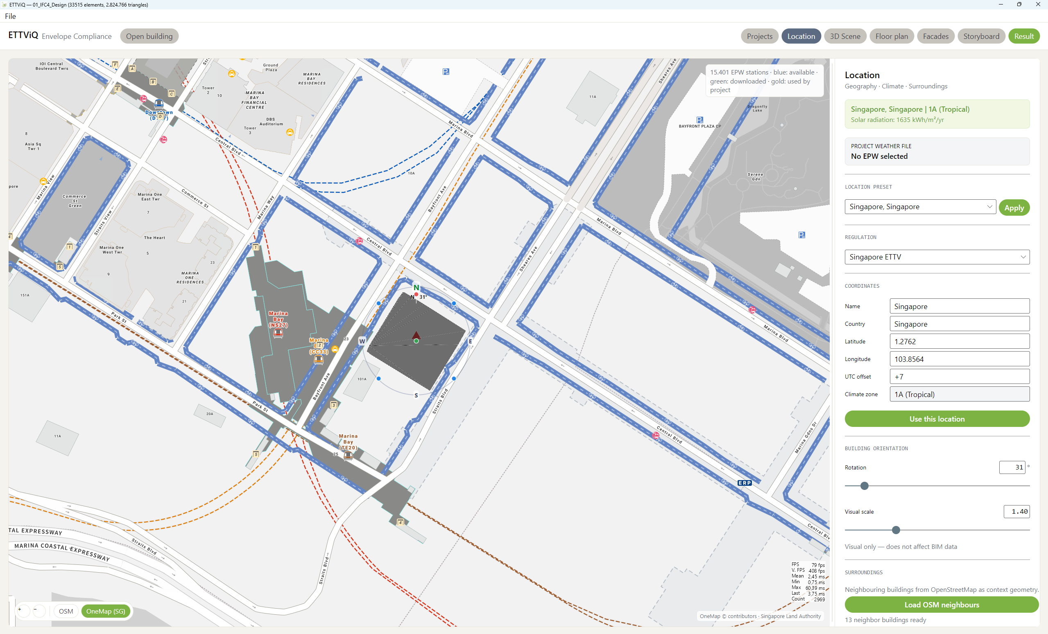Click the taxi icon near DBS Auditorium

290,132
